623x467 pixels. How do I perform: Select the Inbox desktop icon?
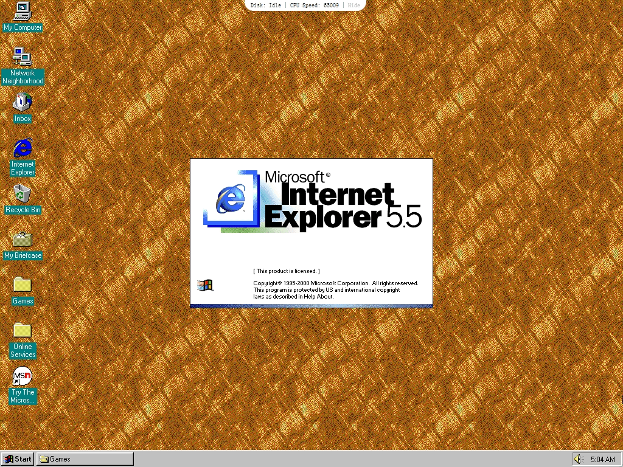(23, 102)
